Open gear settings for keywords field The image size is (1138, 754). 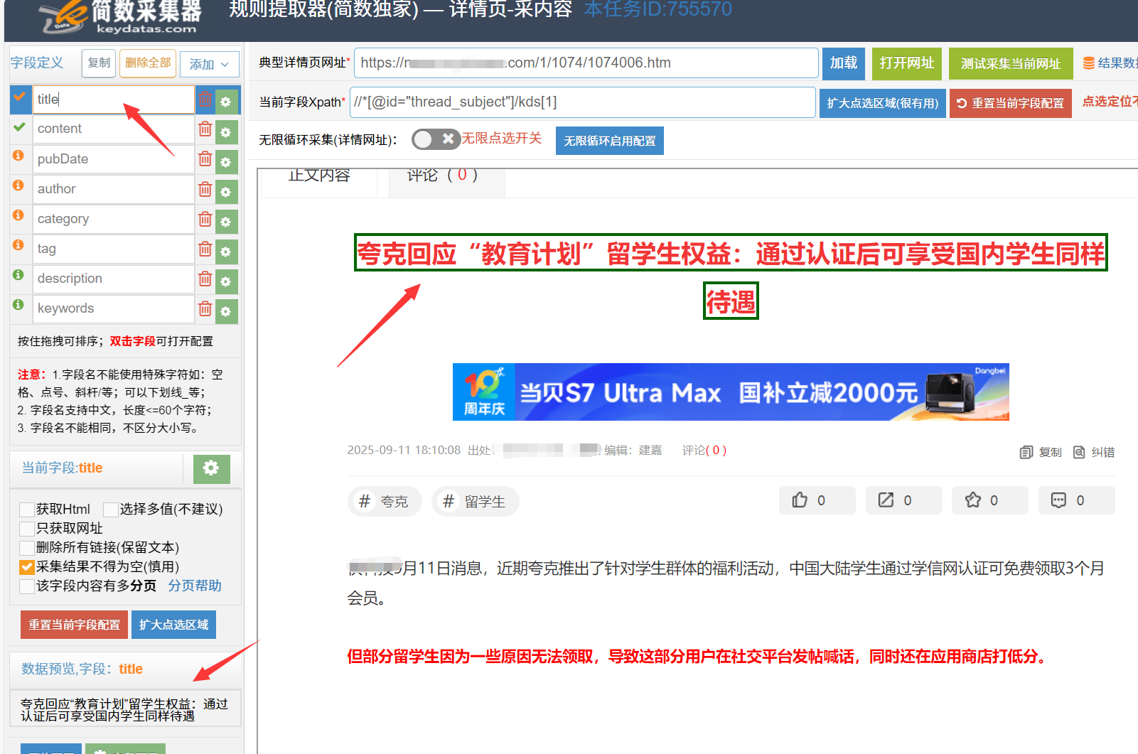pos(226,311)
